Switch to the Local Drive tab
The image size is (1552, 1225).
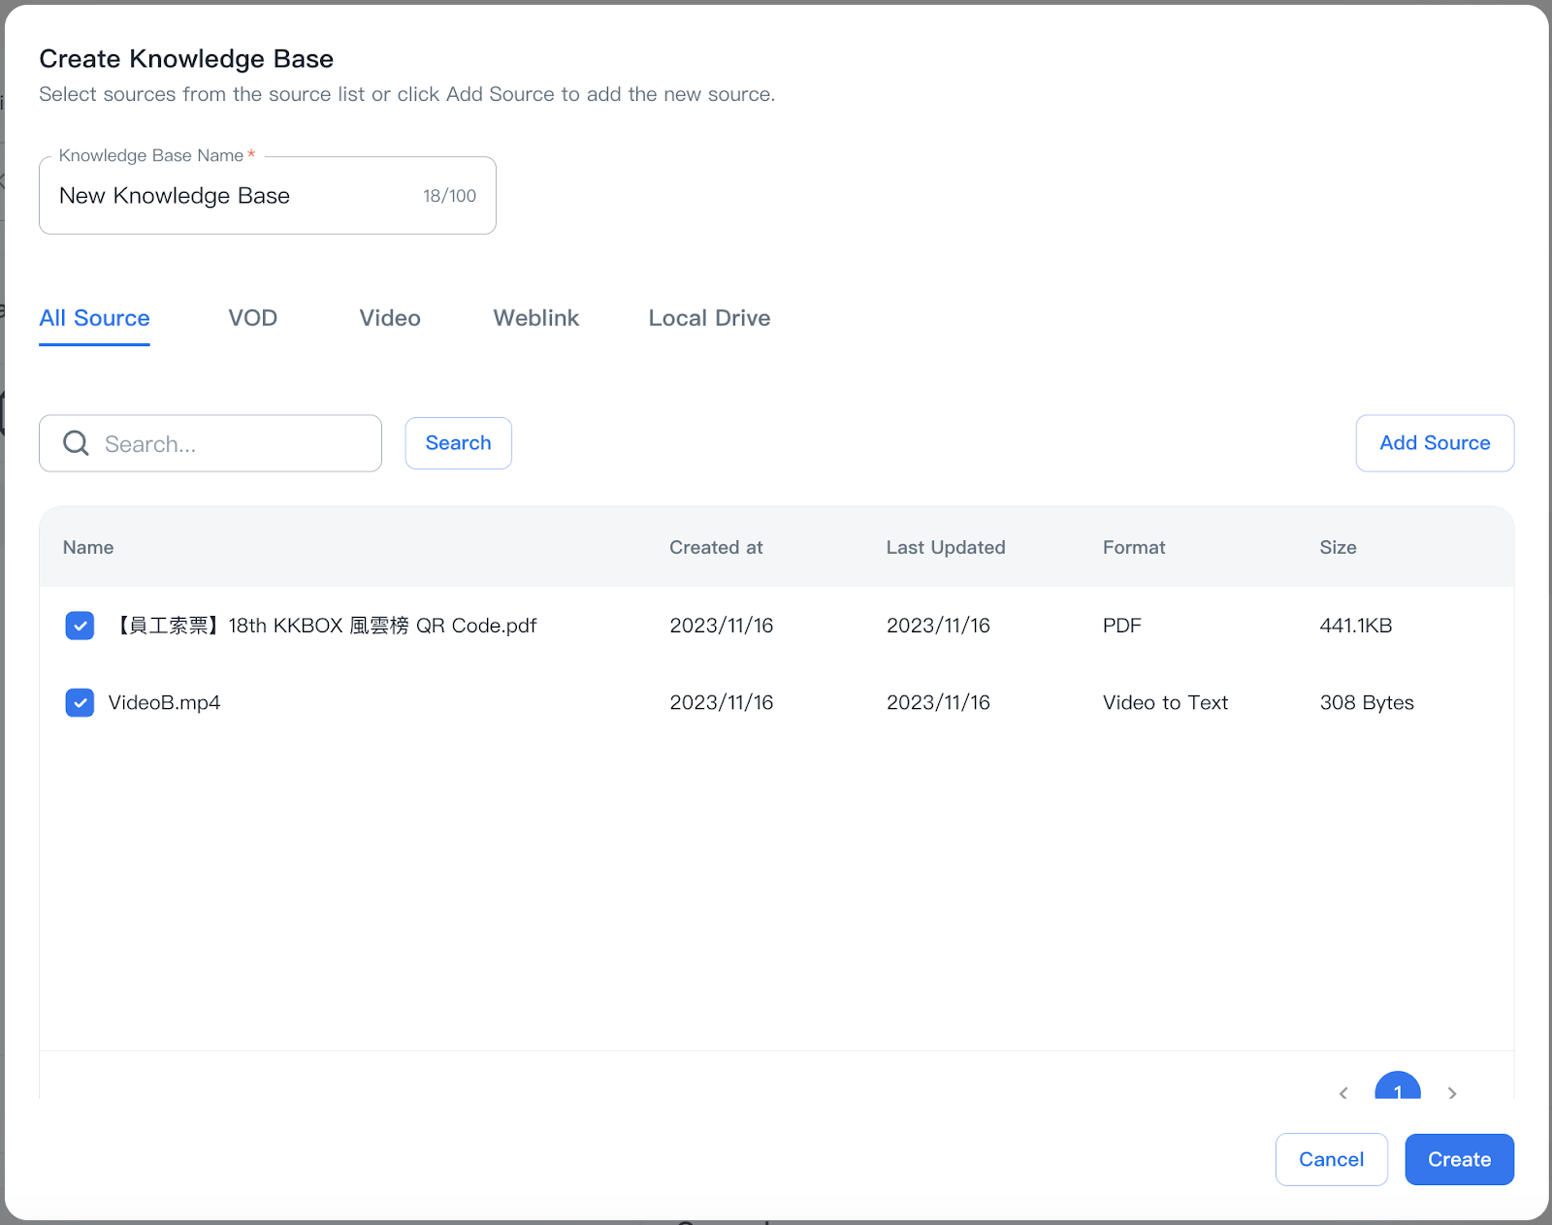(x=709, y=318)
